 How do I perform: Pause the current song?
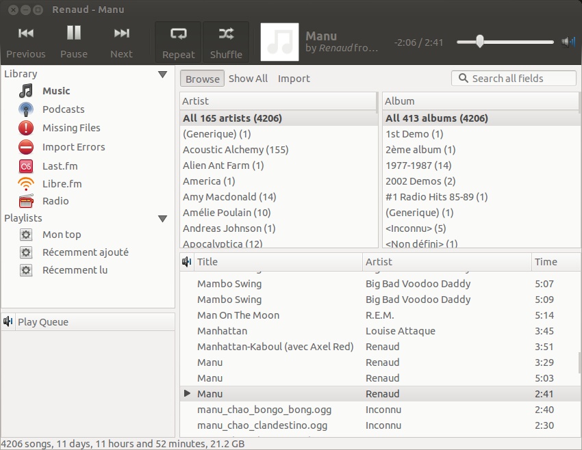point(74,42)
